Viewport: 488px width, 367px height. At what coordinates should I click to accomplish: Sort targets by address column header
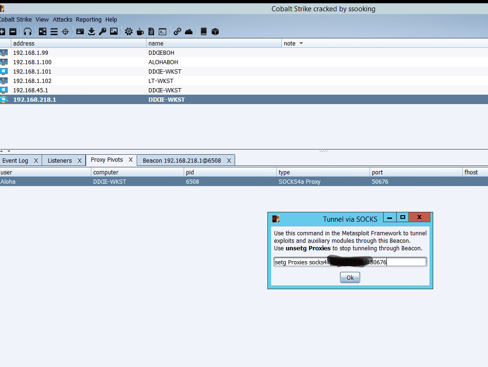pos(78,43)
